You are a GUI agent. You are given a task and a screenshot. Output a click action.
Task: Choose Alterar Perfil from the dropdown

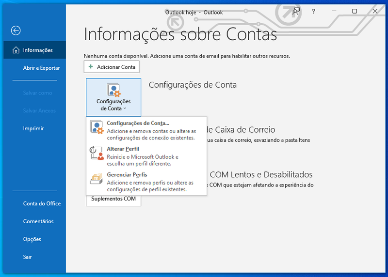123,149
